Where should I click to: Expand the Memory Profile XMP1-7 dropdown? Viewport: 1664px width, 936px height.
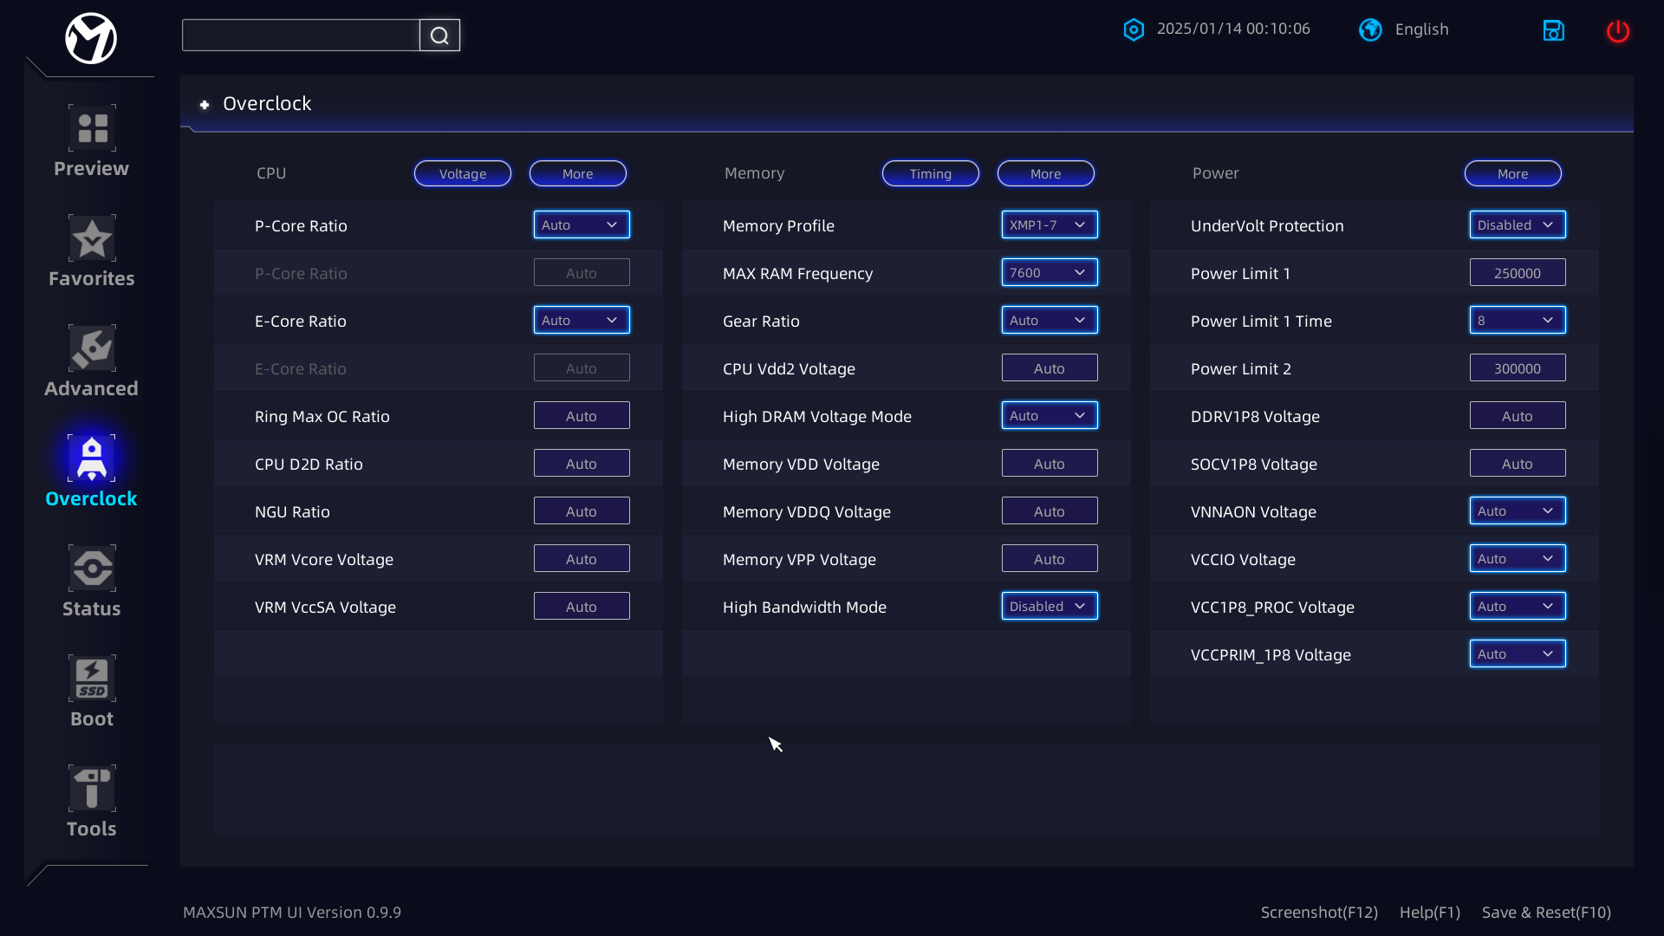pyautogui.click(x=1049, y=225)
